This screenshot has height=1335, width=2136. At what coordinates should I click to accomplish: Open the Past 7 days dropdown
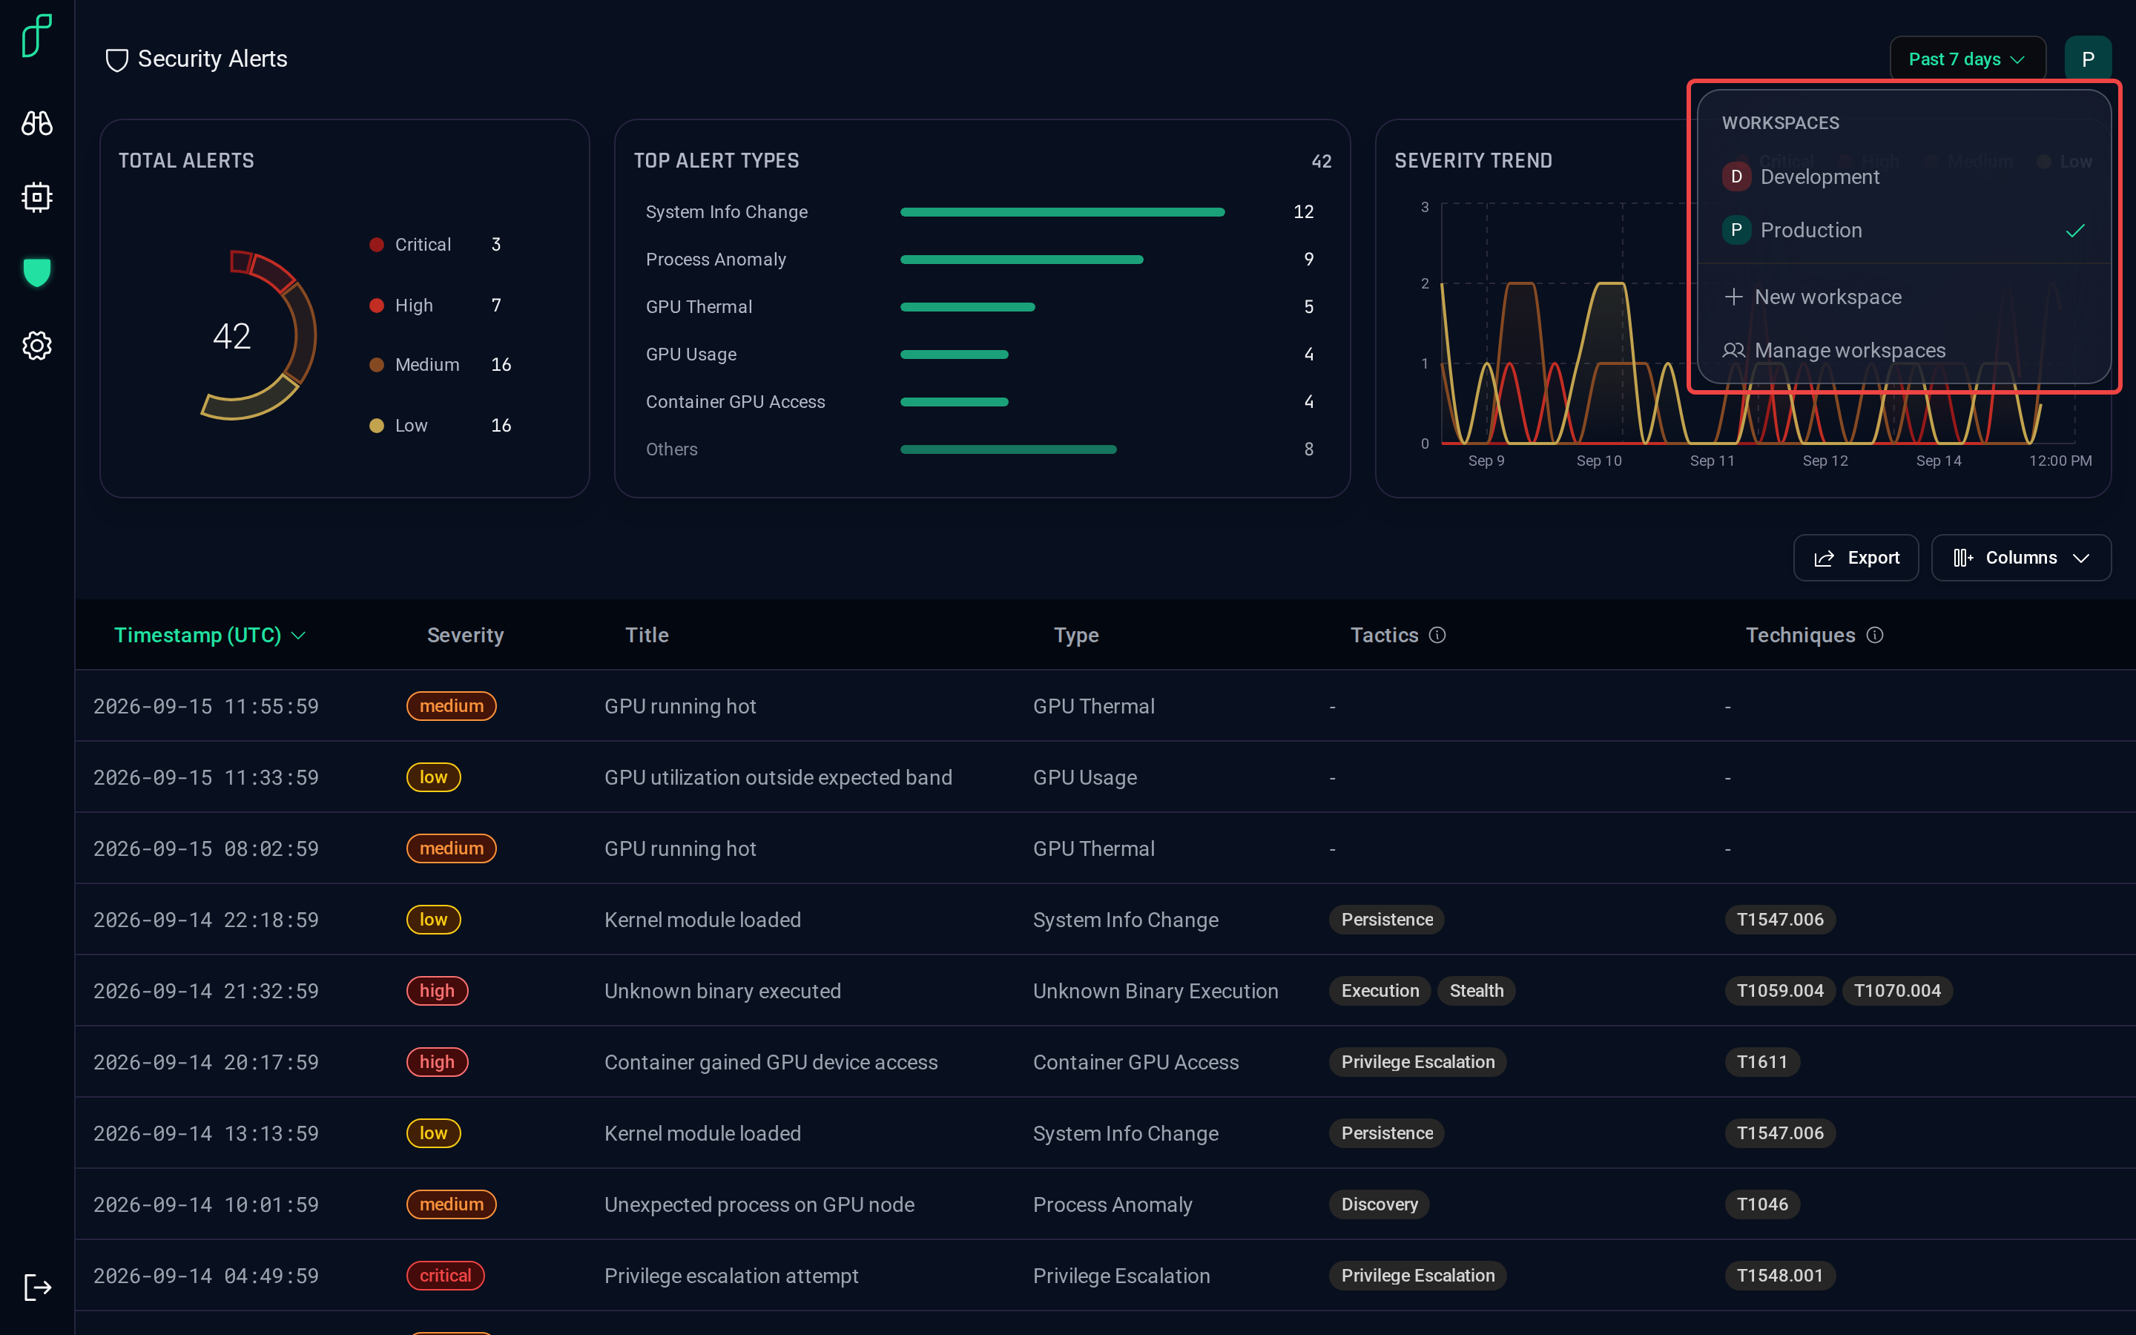point(1968,59)
